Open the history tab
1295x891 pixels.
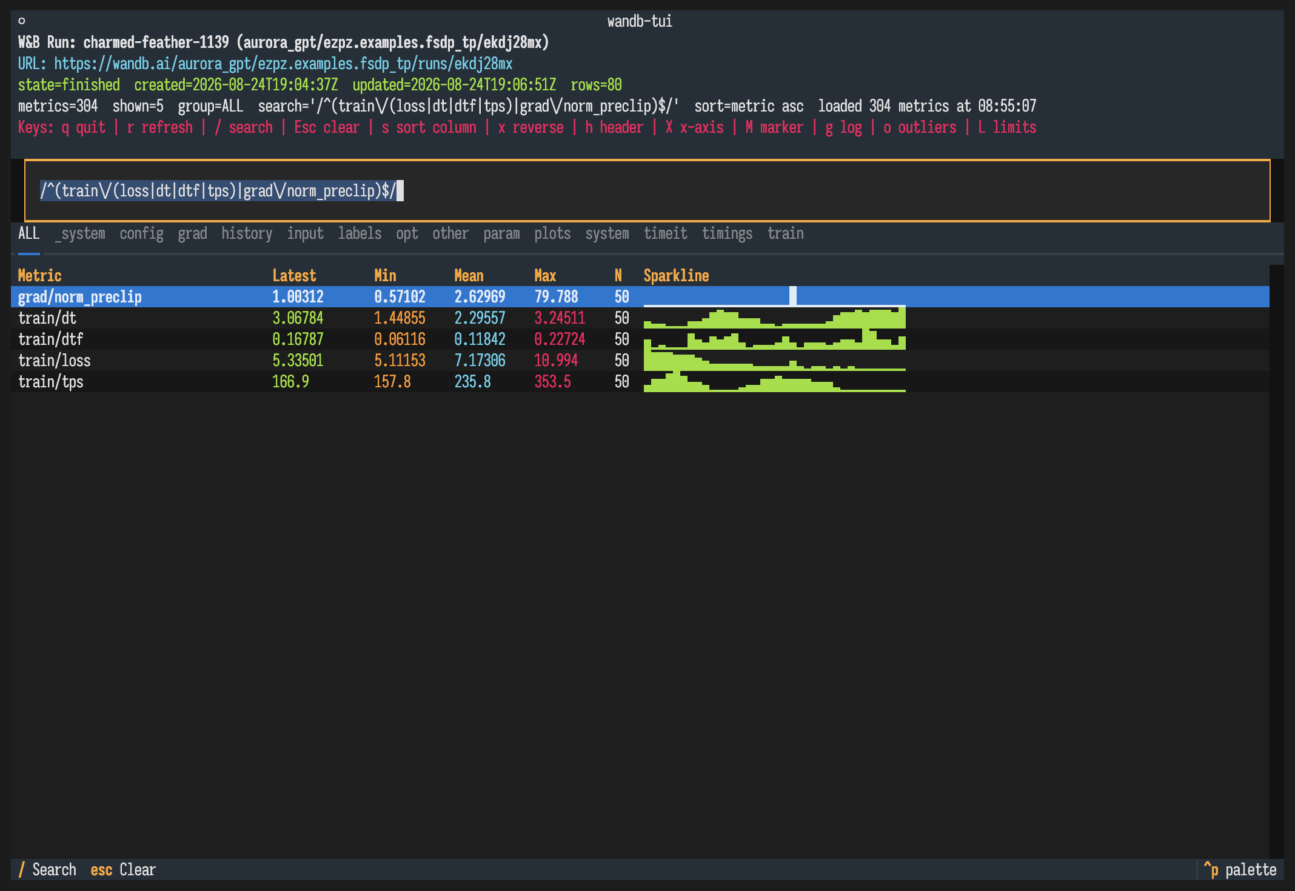pyautogui.click(x=247, y=233)
